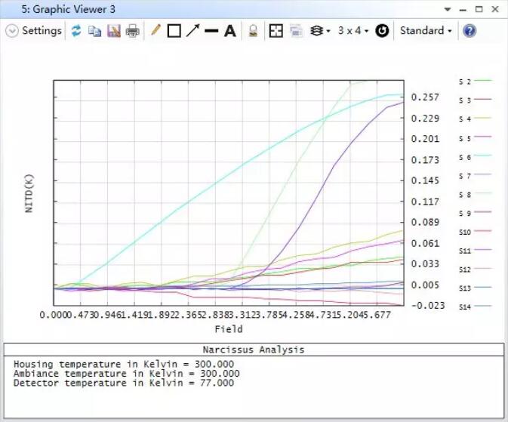Toggle the lock window icon

click(254, 31)
